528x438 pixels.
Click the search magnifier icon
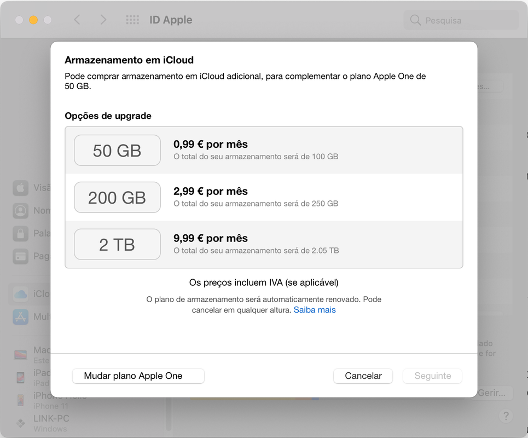tap(415, 20)
